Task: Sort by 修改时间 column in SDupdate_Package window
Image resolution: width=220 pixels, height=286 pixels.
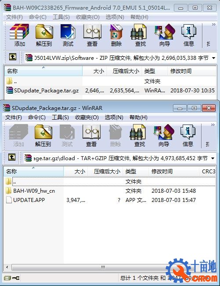Action: [174, 171]
